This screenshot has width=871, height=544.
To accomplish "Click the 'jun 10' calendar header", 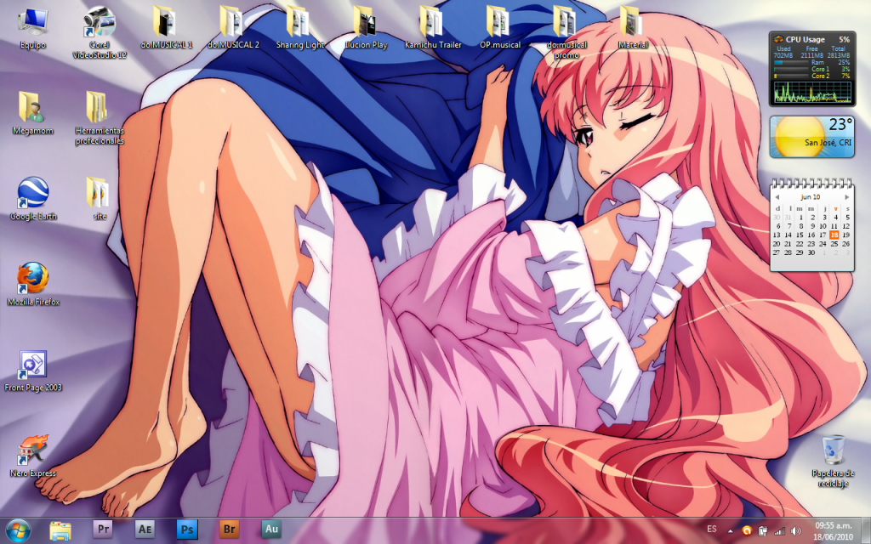I will point(811,197).
